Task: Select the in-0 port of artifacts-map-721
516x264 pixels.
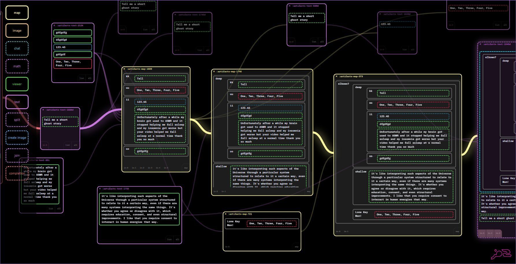Action: [227, 247]
